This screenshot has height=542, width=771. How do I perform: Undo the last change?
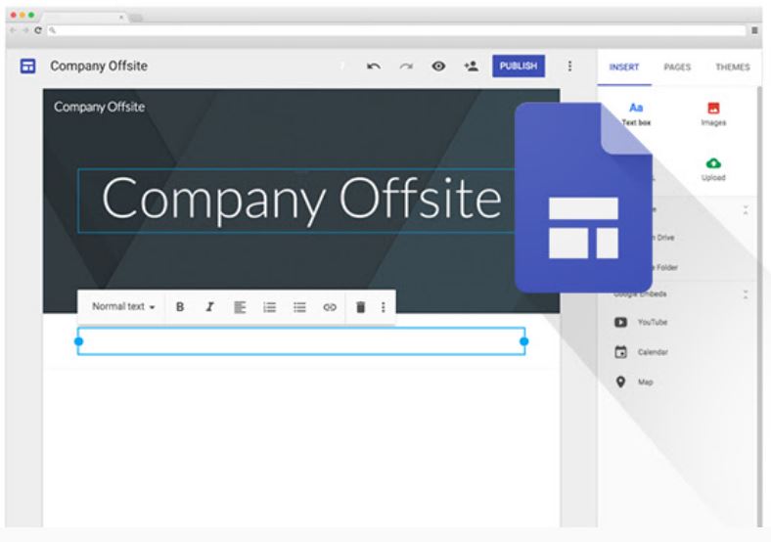(x=373, y=67)
